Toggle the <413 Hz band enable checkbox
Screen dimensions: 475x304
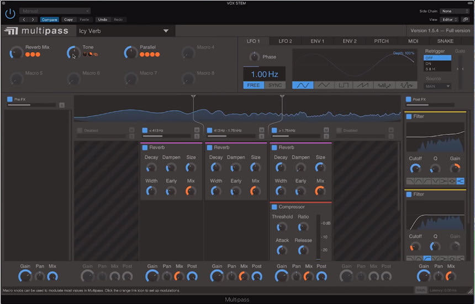[x=145, y=130]
